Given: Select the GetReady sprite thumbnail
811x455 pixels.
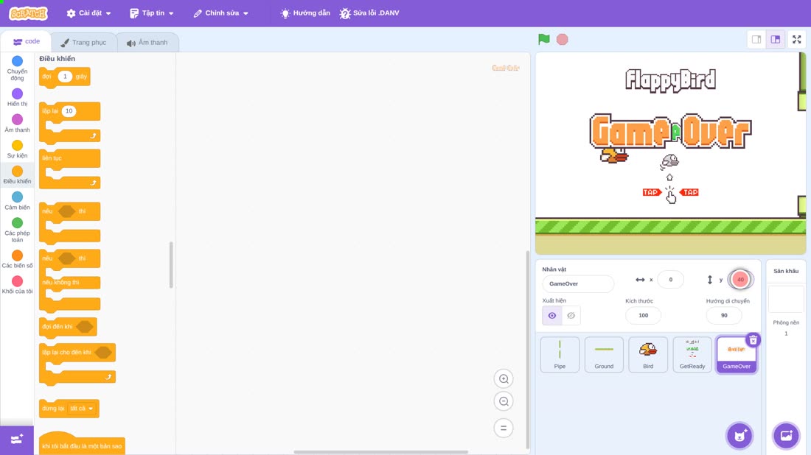Looking at the screenshot, I should coord(692,354).
